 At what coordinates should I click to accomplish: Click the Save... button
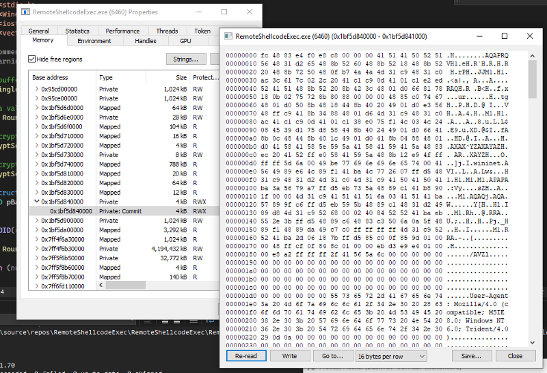471,356
